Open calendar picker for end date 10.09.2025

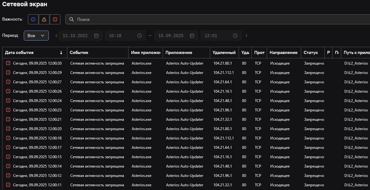pos(192,36)
